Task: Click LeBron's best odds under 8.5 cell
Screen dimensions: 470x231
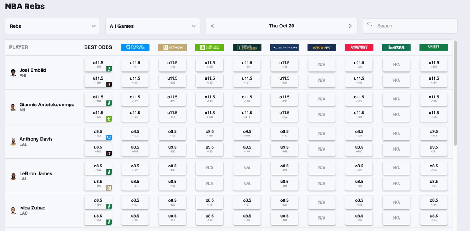Action: click(x=98, y=184)
